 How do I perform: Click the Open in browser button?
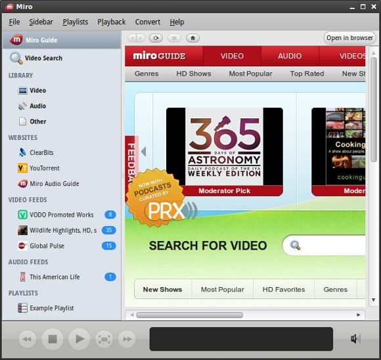pos(349,38)
